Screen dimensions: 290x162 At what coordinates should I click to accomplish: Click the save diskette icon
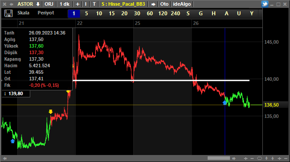8,13
